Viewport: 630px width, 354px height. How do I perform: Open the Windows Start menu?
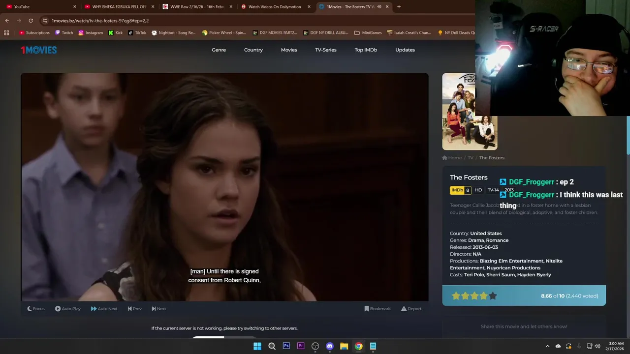pos(257,346)
